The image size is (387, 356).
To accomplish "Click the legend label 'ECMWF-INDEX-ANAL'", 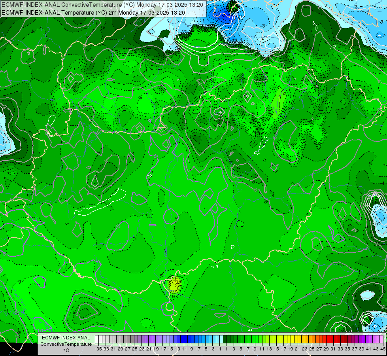I will [66, 338].
